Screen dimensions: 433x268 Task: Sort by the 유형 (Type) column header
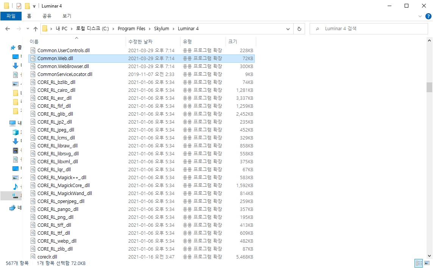point(203,42)
